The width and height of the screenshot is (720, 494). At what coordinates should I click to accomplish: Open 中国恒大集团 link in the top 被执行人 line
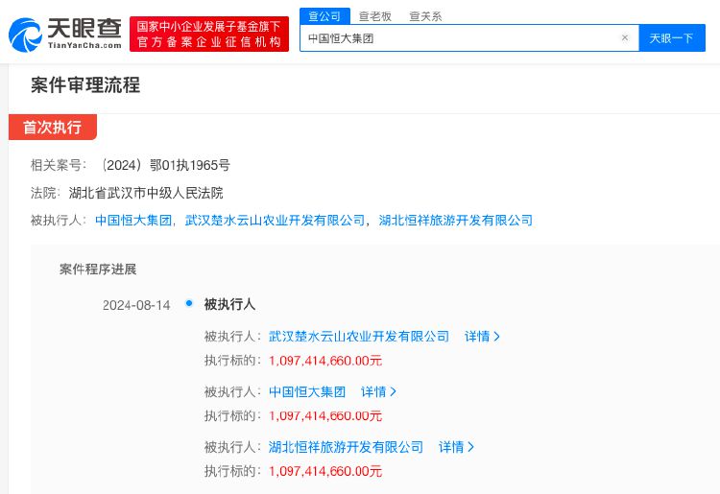pos(133,221)
